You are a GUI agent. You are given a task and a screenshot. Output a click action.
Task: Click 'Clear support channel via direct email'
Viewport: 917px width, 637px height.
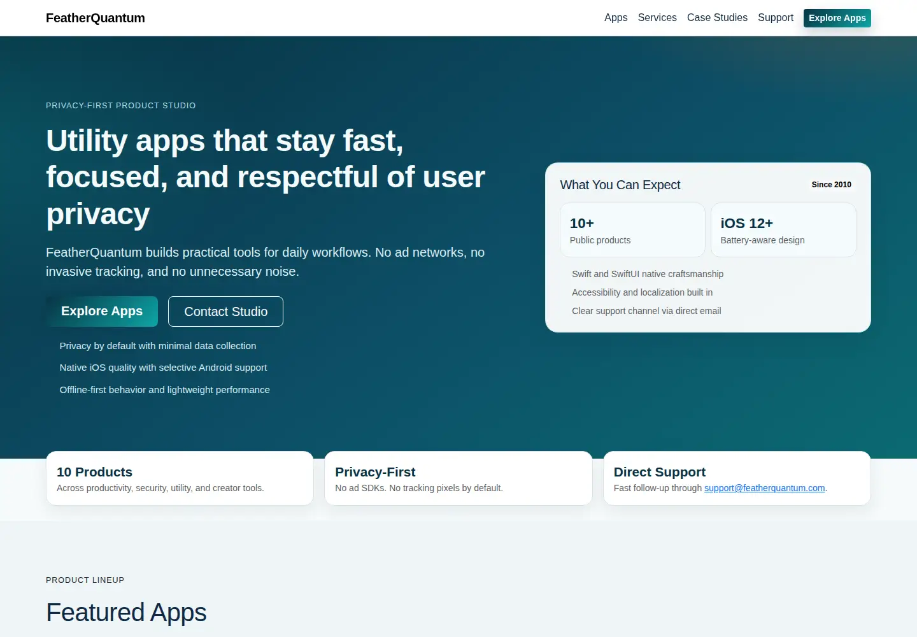(x=646, y=311)
